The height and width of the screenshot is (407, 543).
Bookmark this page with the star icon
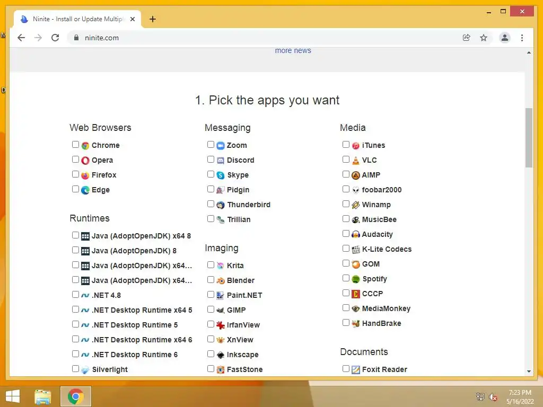click(484, 38)
